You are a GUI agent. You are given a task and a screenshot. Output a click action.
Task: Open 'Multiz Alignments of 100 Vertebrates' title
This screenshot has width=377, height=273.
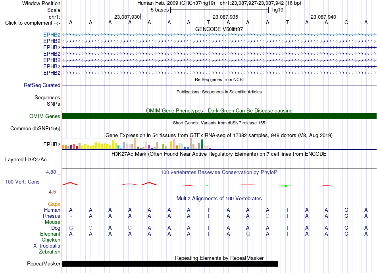coord(219,199)
